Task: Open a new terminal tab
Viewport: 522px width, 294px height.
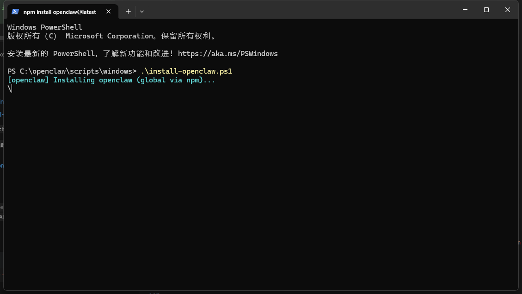Action: pyautogui.click(x=128, y=12)
